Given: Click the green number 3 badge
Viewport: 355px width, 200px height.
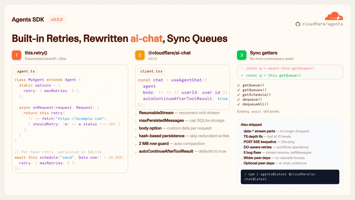Looking at the screenshot, I should click(242, 55).
